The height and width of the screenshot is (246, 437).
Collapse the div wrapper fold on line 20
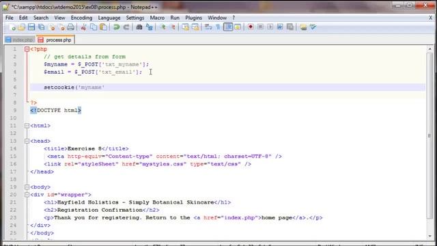click(x=27, y=195)
